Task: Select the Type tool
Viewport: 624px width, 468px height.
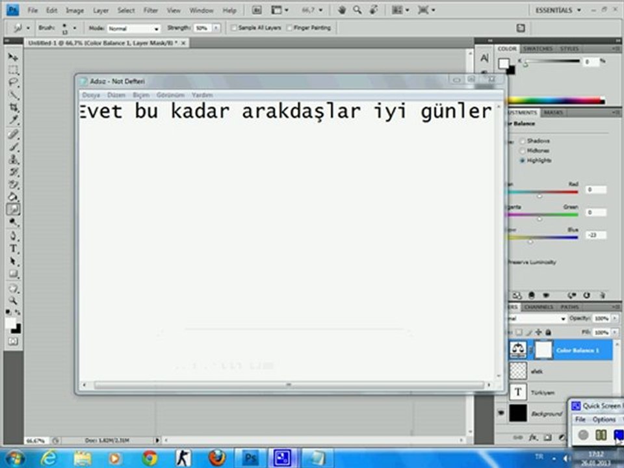Action: point(13,249)
